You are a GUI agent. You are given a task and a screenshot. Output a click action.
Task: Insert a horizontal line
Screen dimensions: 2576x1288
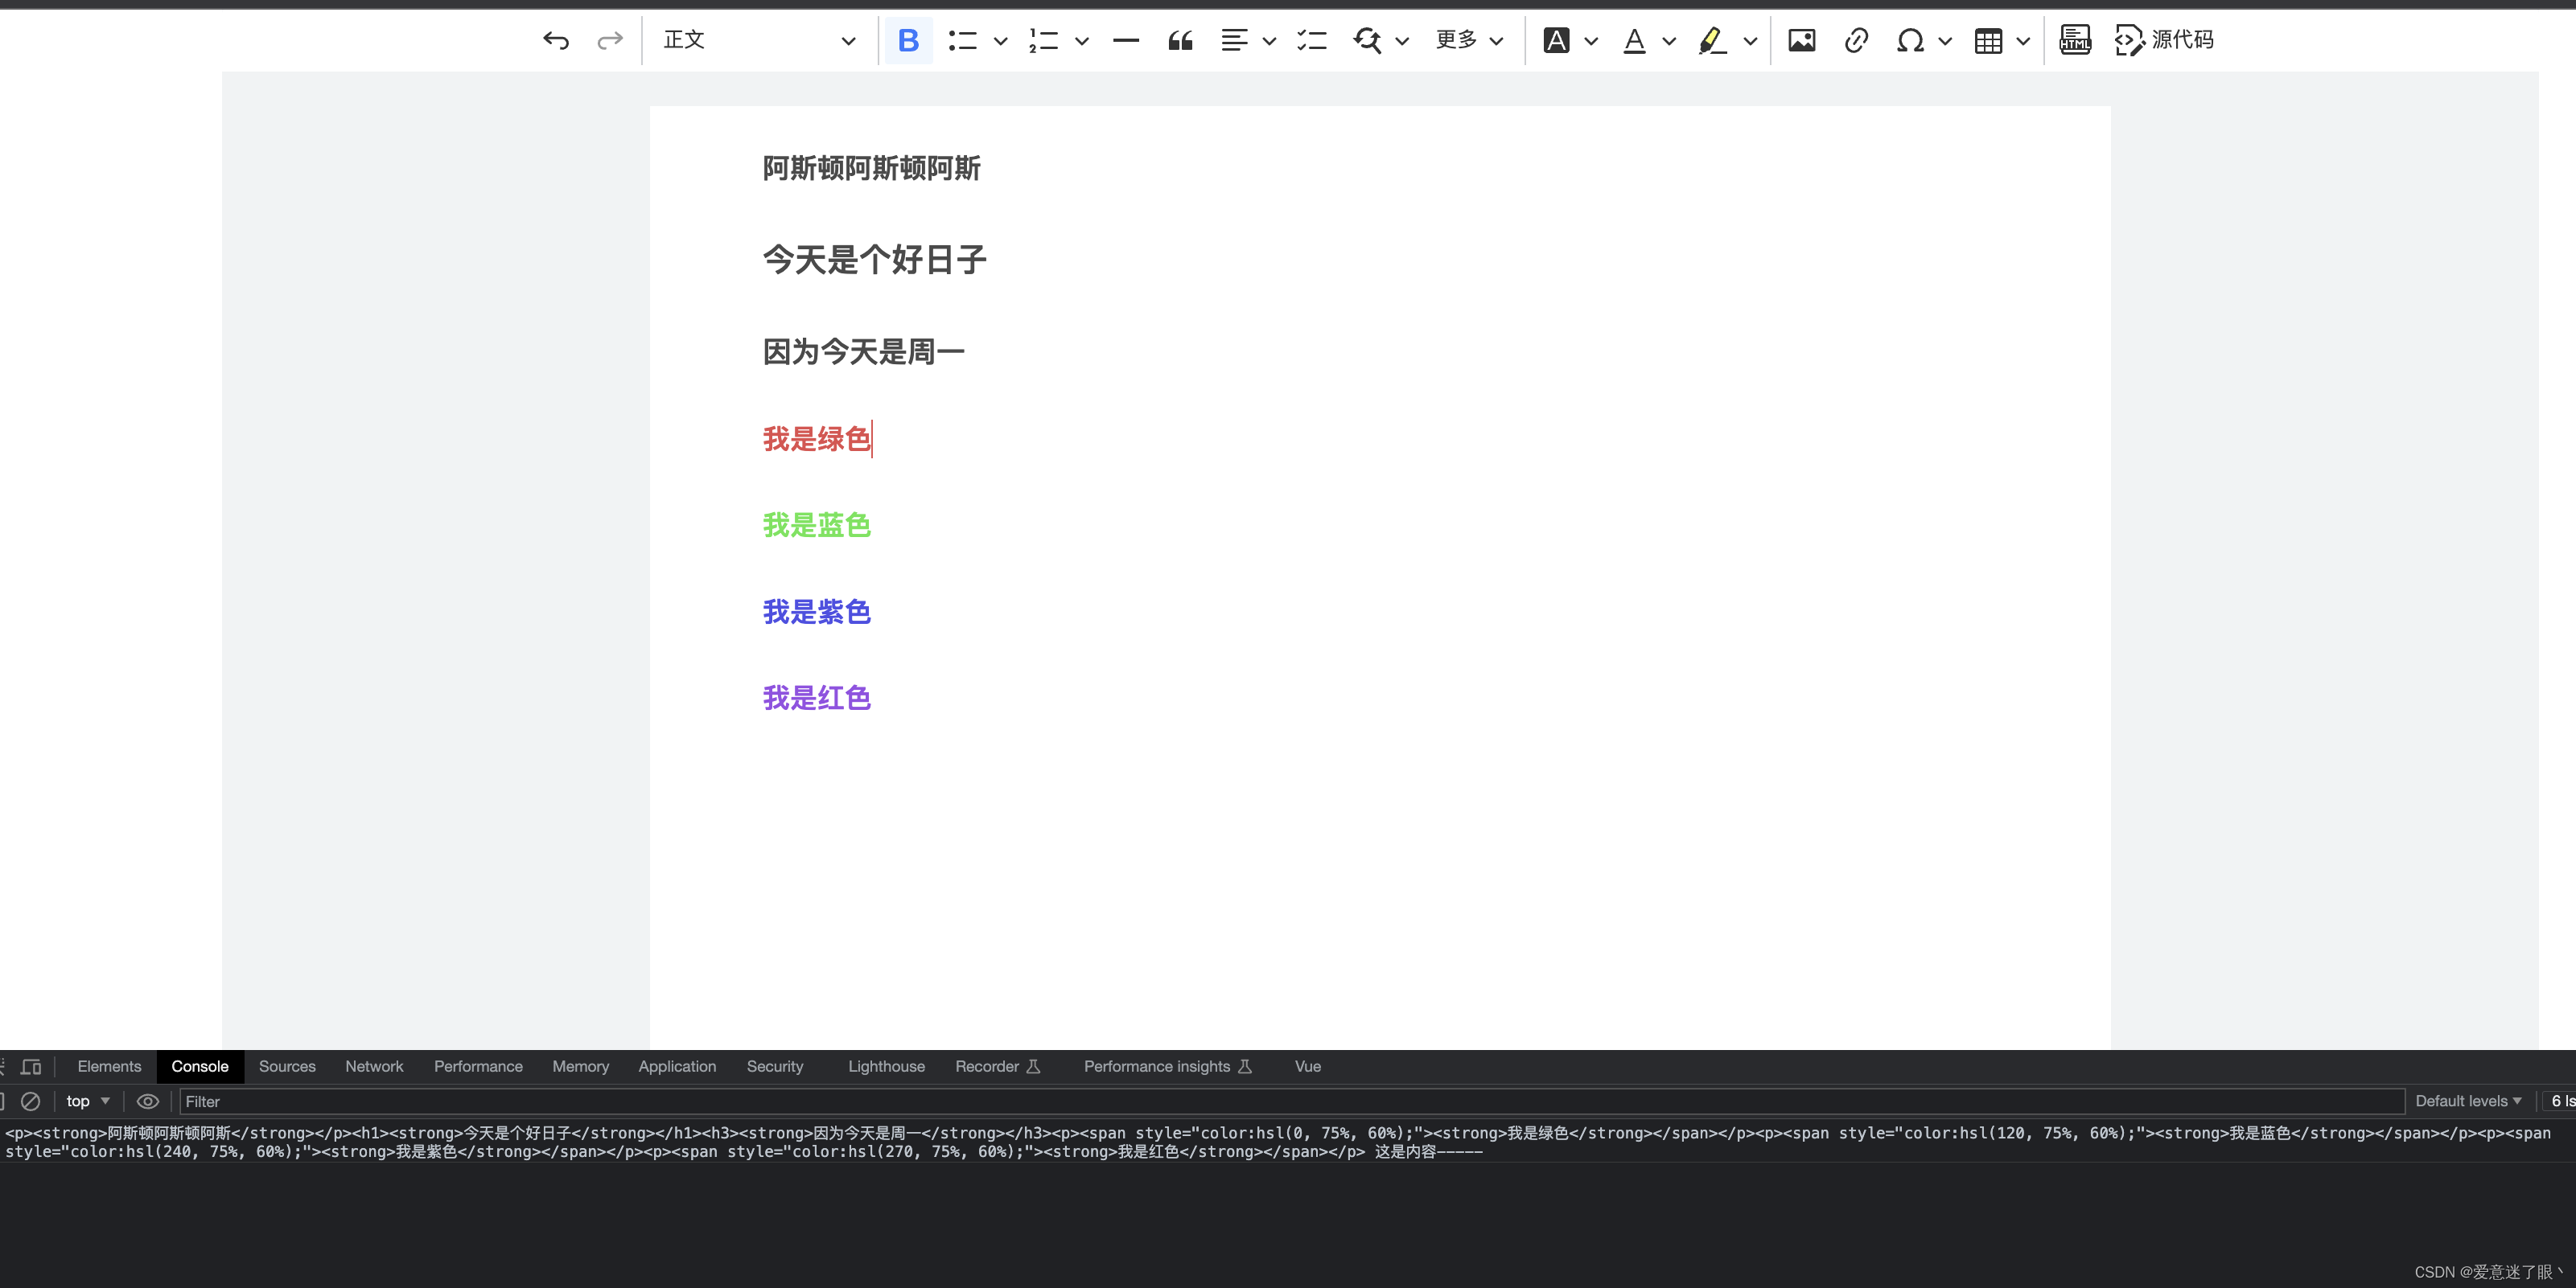click(1126, 40)
